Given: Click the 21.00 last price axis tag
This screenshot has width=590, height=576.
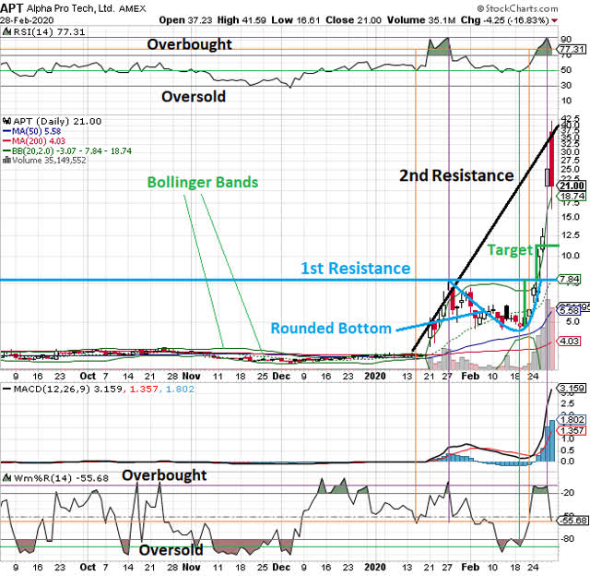Looking at the screenshot, I should coord(572,186).
